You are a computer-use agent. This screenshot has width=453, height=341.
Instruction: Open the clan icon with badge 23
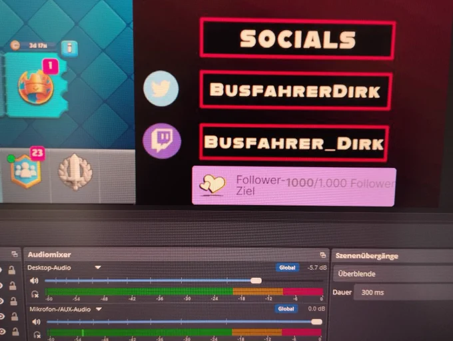(25, 172)
